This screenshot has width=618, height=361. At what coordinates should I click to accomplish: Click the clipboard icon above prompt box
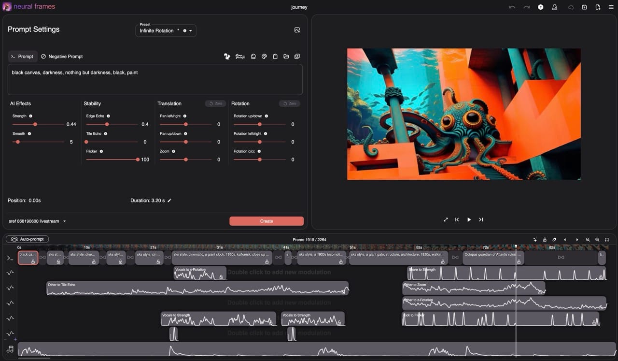coord(275,57)
